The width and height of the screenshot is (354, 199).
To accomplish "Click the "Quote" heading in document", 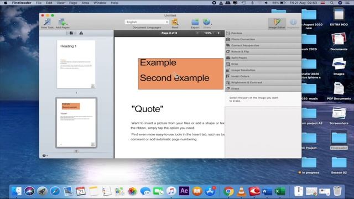I will (x=147, y=109).
